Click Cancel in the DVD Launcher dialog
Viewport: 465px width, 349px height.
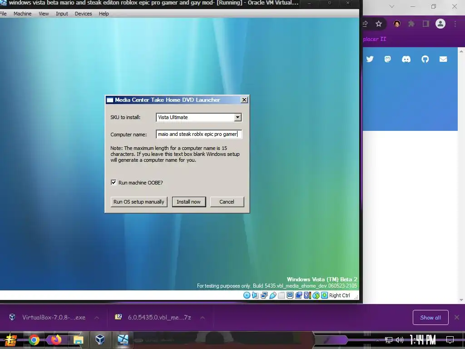pyautogui.click(x=227, y=202)
